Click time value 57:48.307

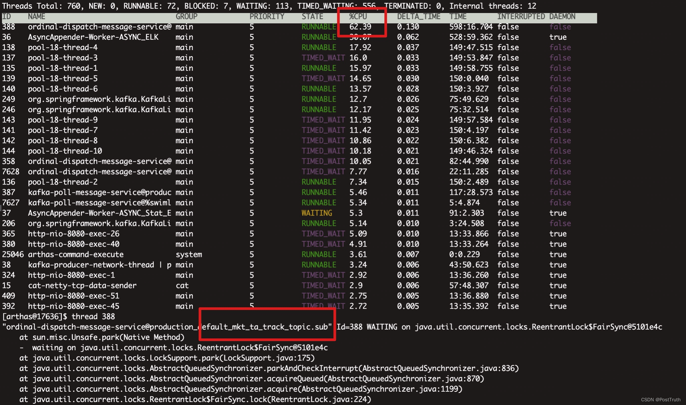[469, 285]
